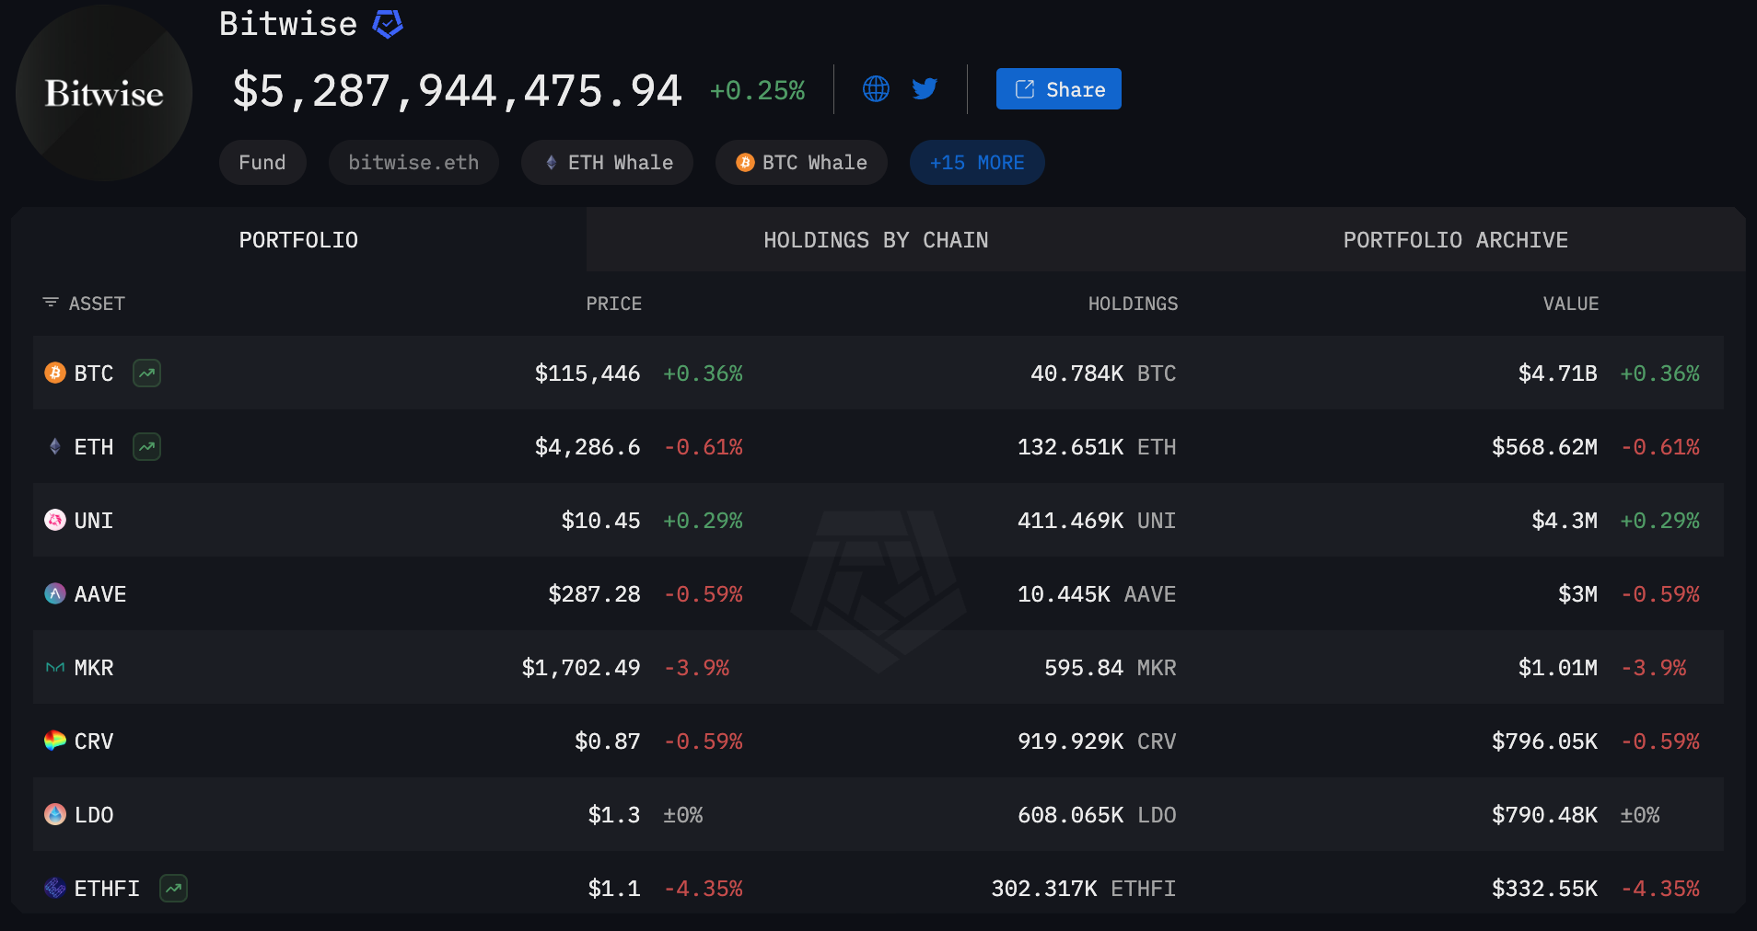Click the 132.651K ETH holdings
The width and height of the screenshot is (1757, 931).
tap(1097, 447)
